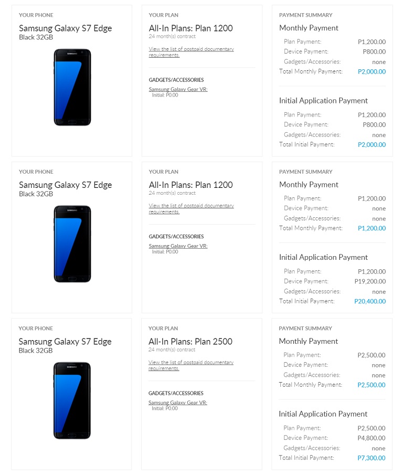Click the P2,500.00 Total Monthly Payment amount
The image size is (403, 476).
[372, 385]
